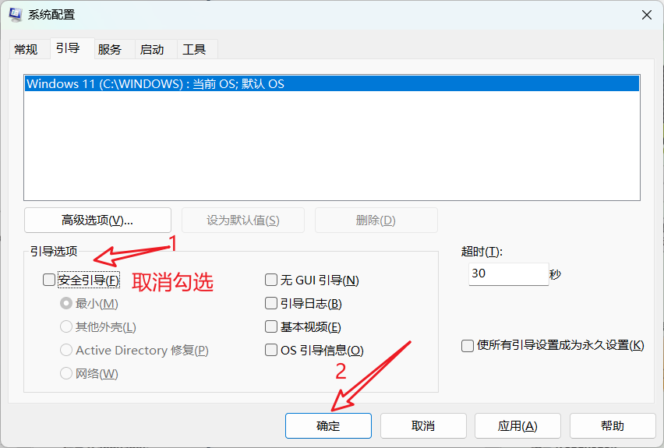Image resolution: width=664 pixels, height=448 pixels.
Task: Enable the 引导日志 checkbox
Action: tap(271, 303)
